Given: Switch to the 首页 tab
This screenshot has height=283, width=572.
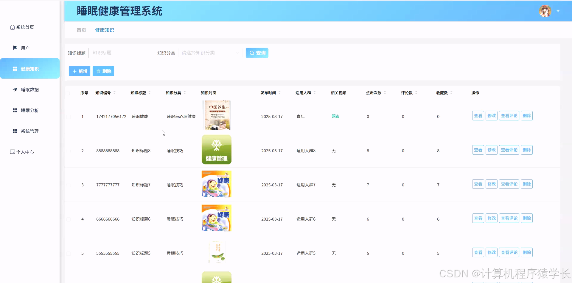Looking at the screenshot, I should point(81,30).
